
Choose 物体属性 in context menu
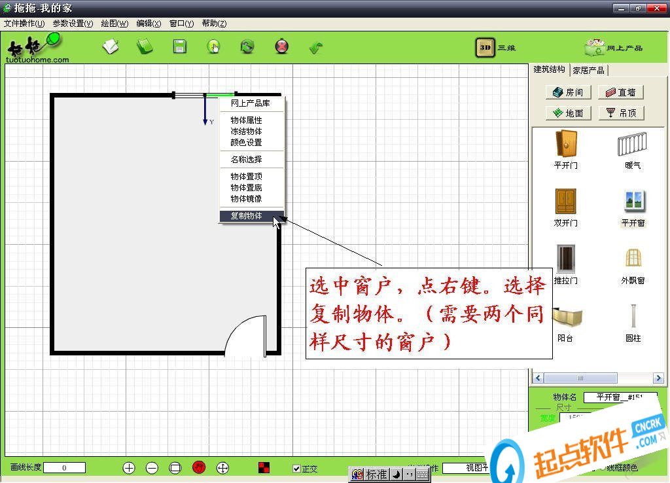point(251,120)
